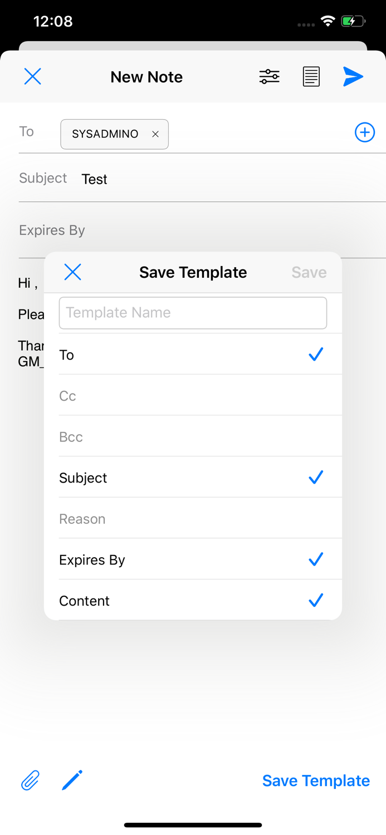Uncheck the Content option
The width and height of the screenshot is (386, 835).
pyautogui.click(x=316, y=600)
